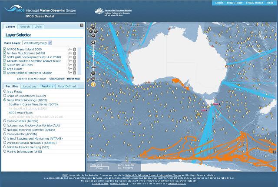Click the zoom slider handle on map
Viewport: 278px width, 187px height.
pyautogui.click(x=94, y=67)
